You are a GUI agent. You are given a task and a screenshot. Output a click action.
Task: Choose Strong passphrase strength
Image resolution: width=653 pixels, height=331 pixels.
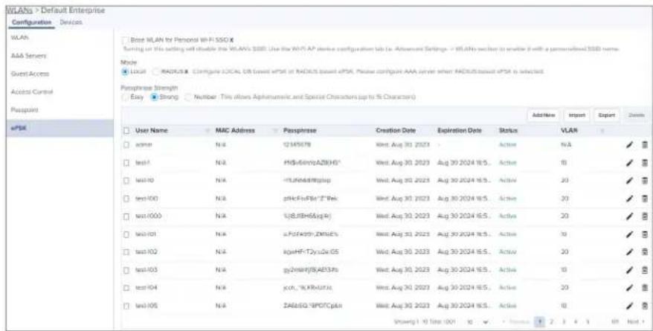coord(154,97)
